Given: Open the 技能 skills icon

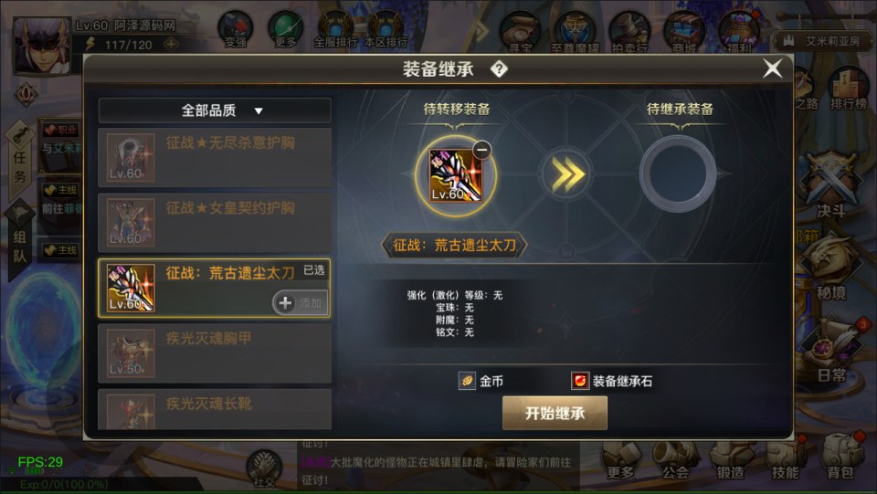Looking at the screenshot, I should tap(786, 458).
